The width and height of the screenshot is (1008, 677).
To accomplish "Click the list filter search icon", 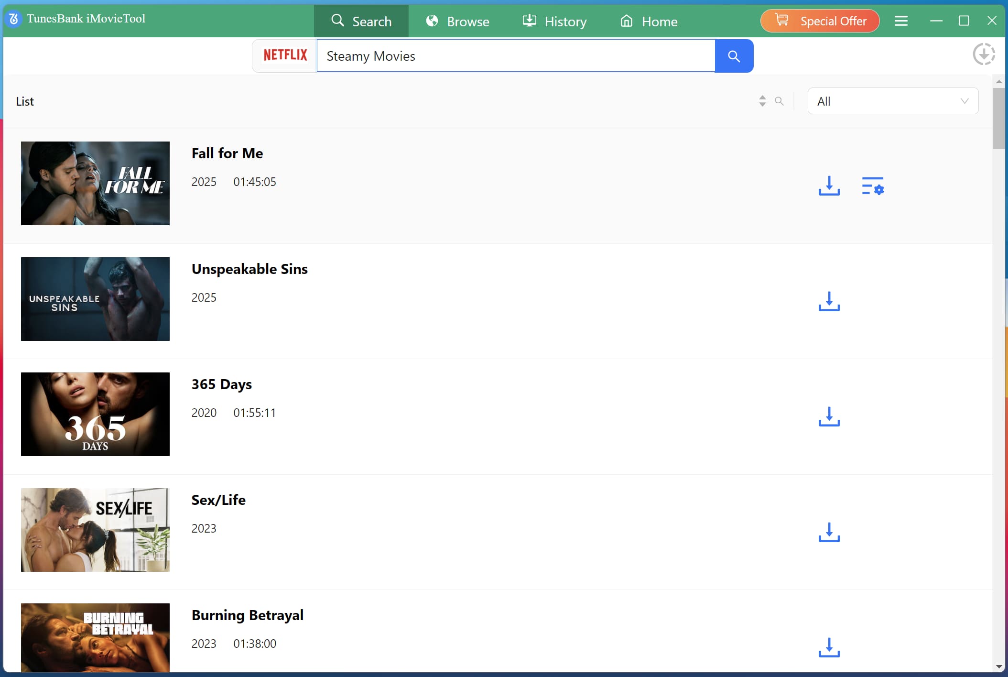I will tap(779, 101).
